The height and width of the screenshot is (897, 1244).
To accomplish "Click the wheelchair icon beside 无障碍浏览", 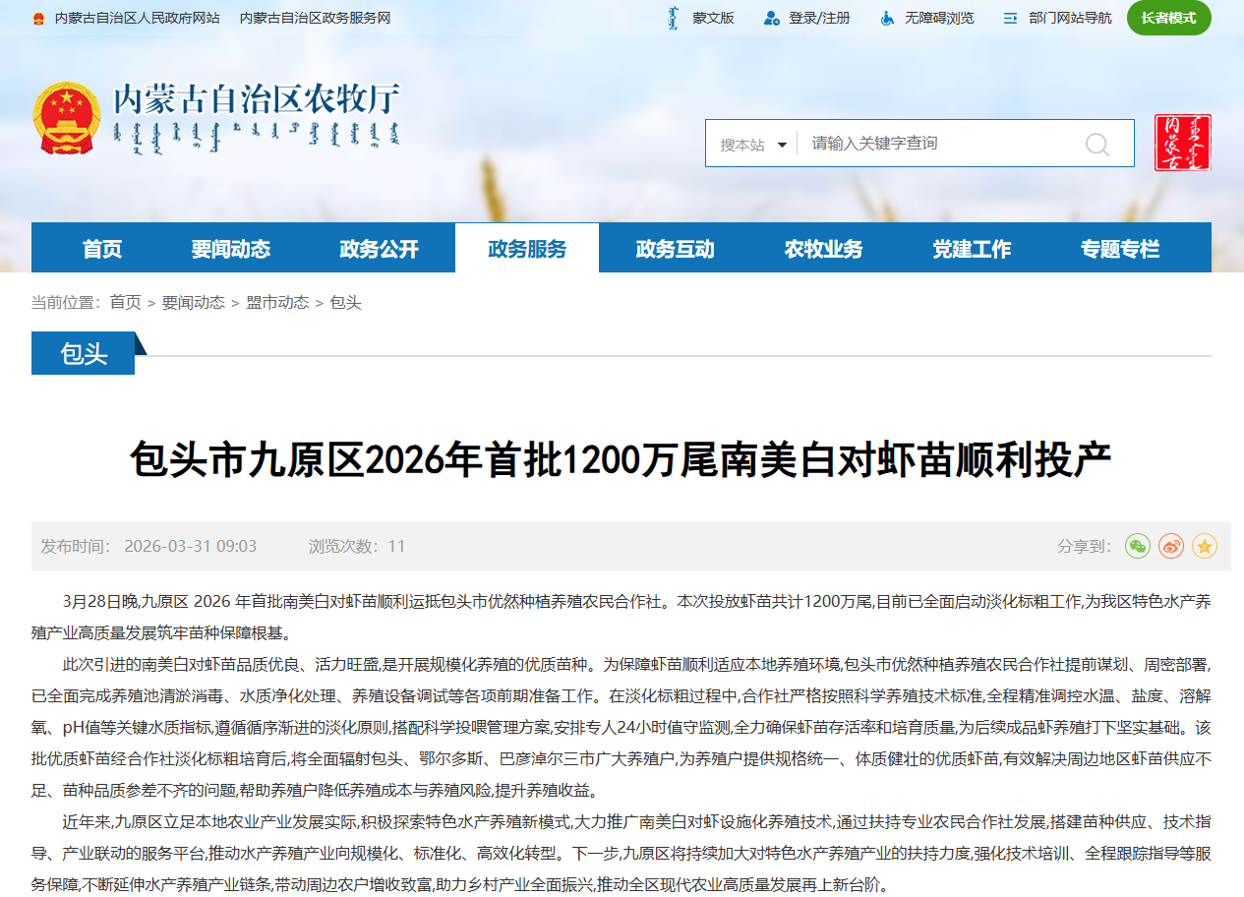I will pyautogui.click(x=889, y=18).
